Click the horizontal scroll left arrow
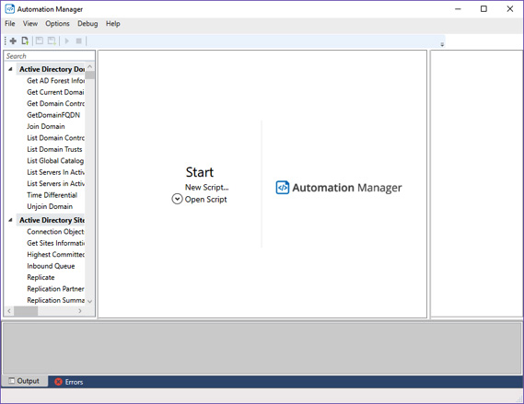Image resolution: width=524 pixels, height=404 pixels. point(9,311)
